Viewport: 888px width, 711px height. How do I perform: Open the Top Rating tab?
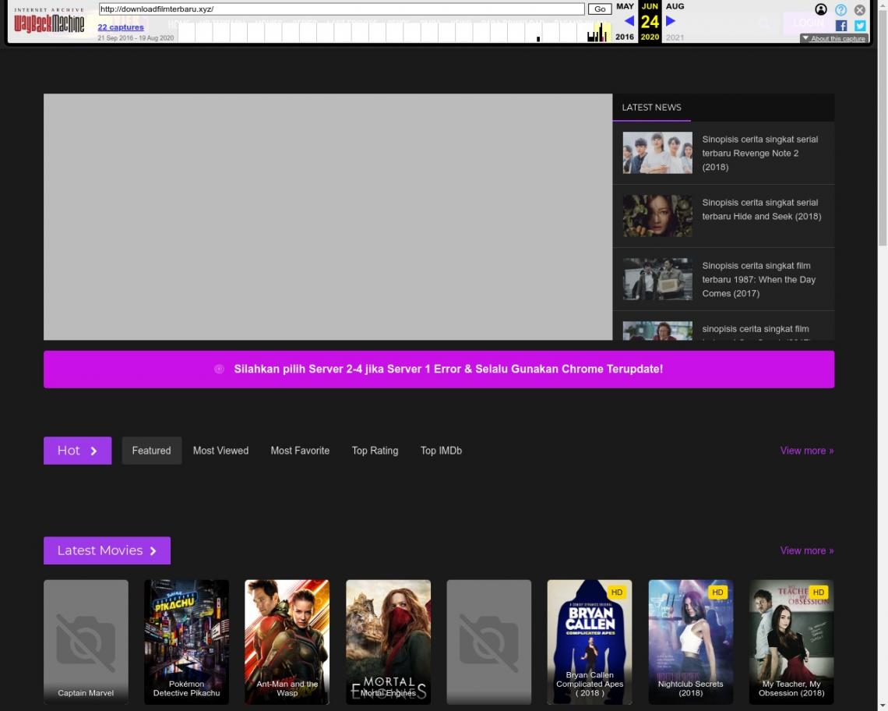tap(375, 451)
